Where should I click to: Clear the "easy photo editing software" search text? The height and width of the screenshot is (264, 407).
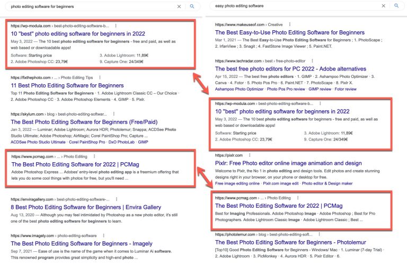[x=383, y=6]
